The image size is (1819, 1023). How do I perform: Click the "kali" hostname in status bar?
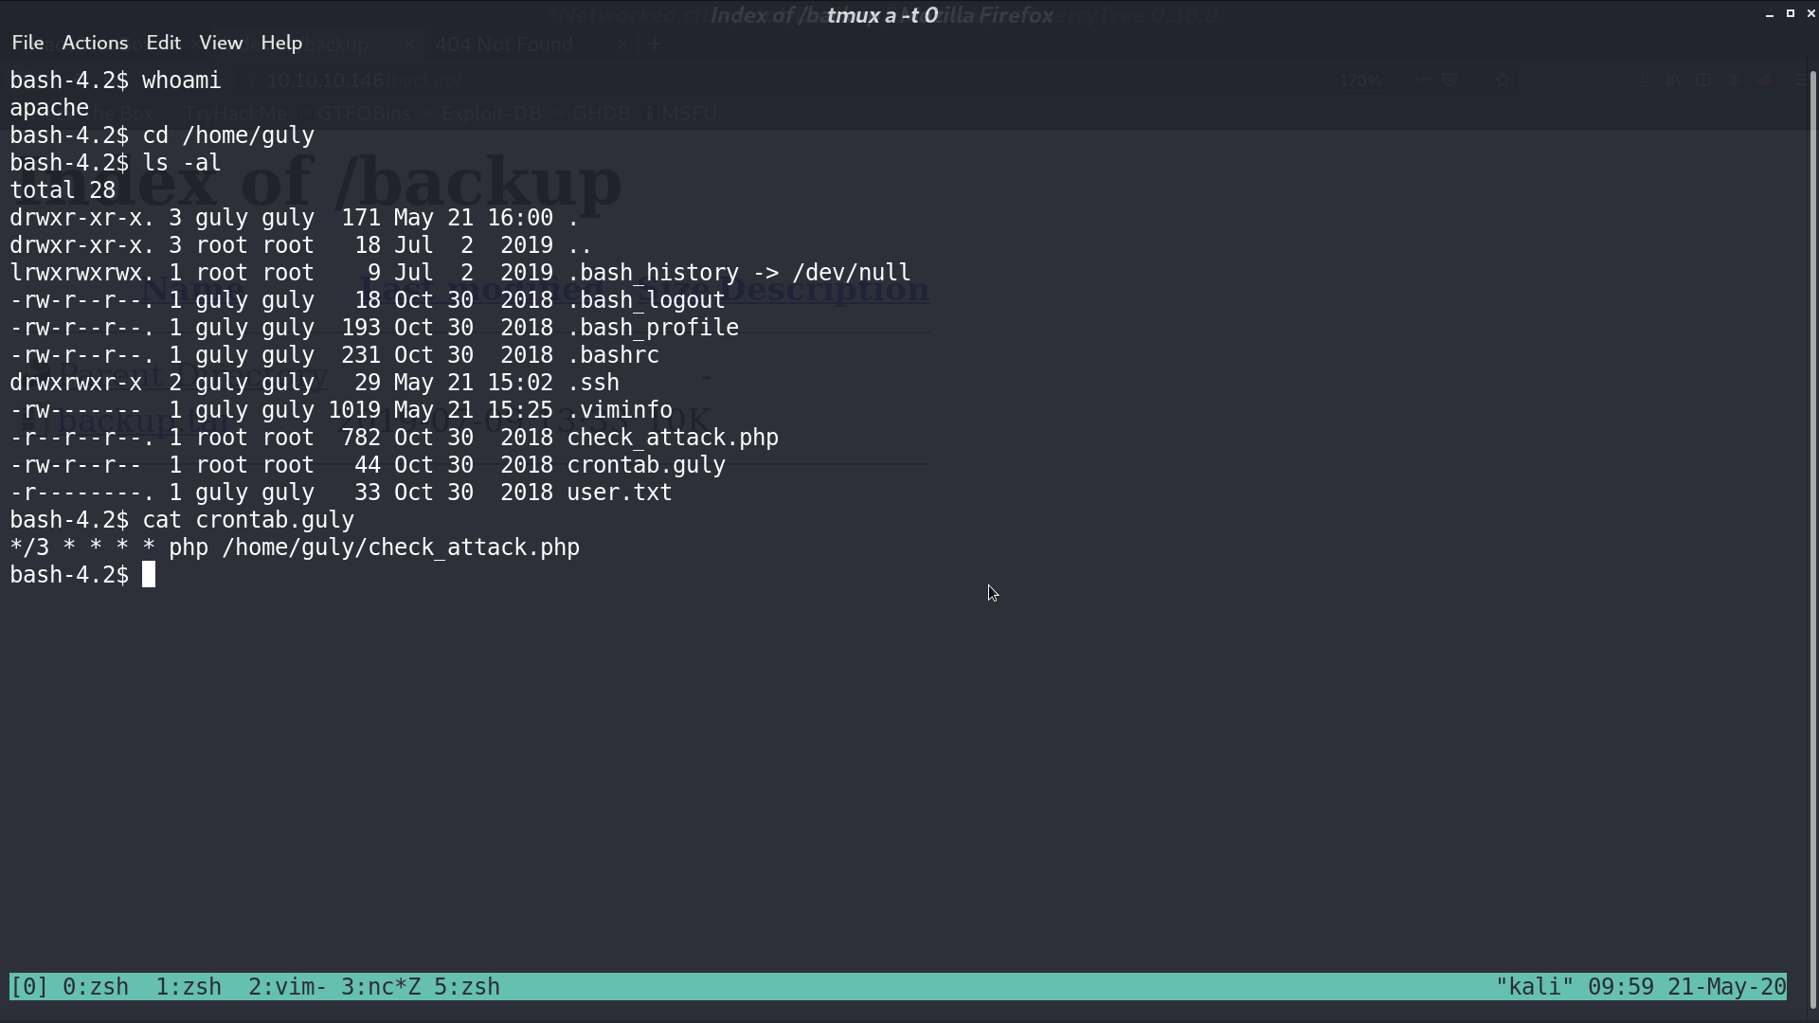pyautogui.click(x=1535, y=987)
